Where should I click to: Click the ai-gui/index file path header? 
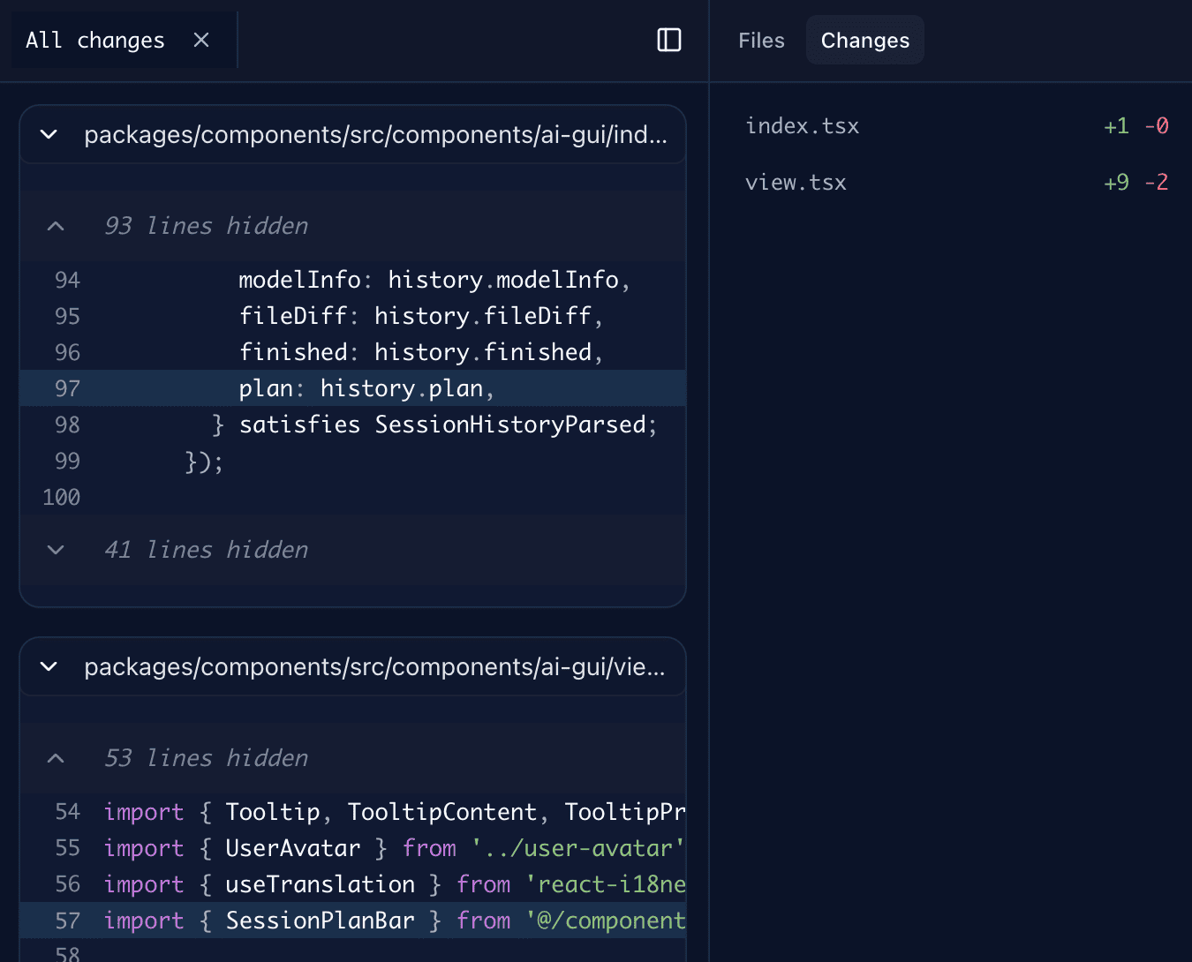375,134
